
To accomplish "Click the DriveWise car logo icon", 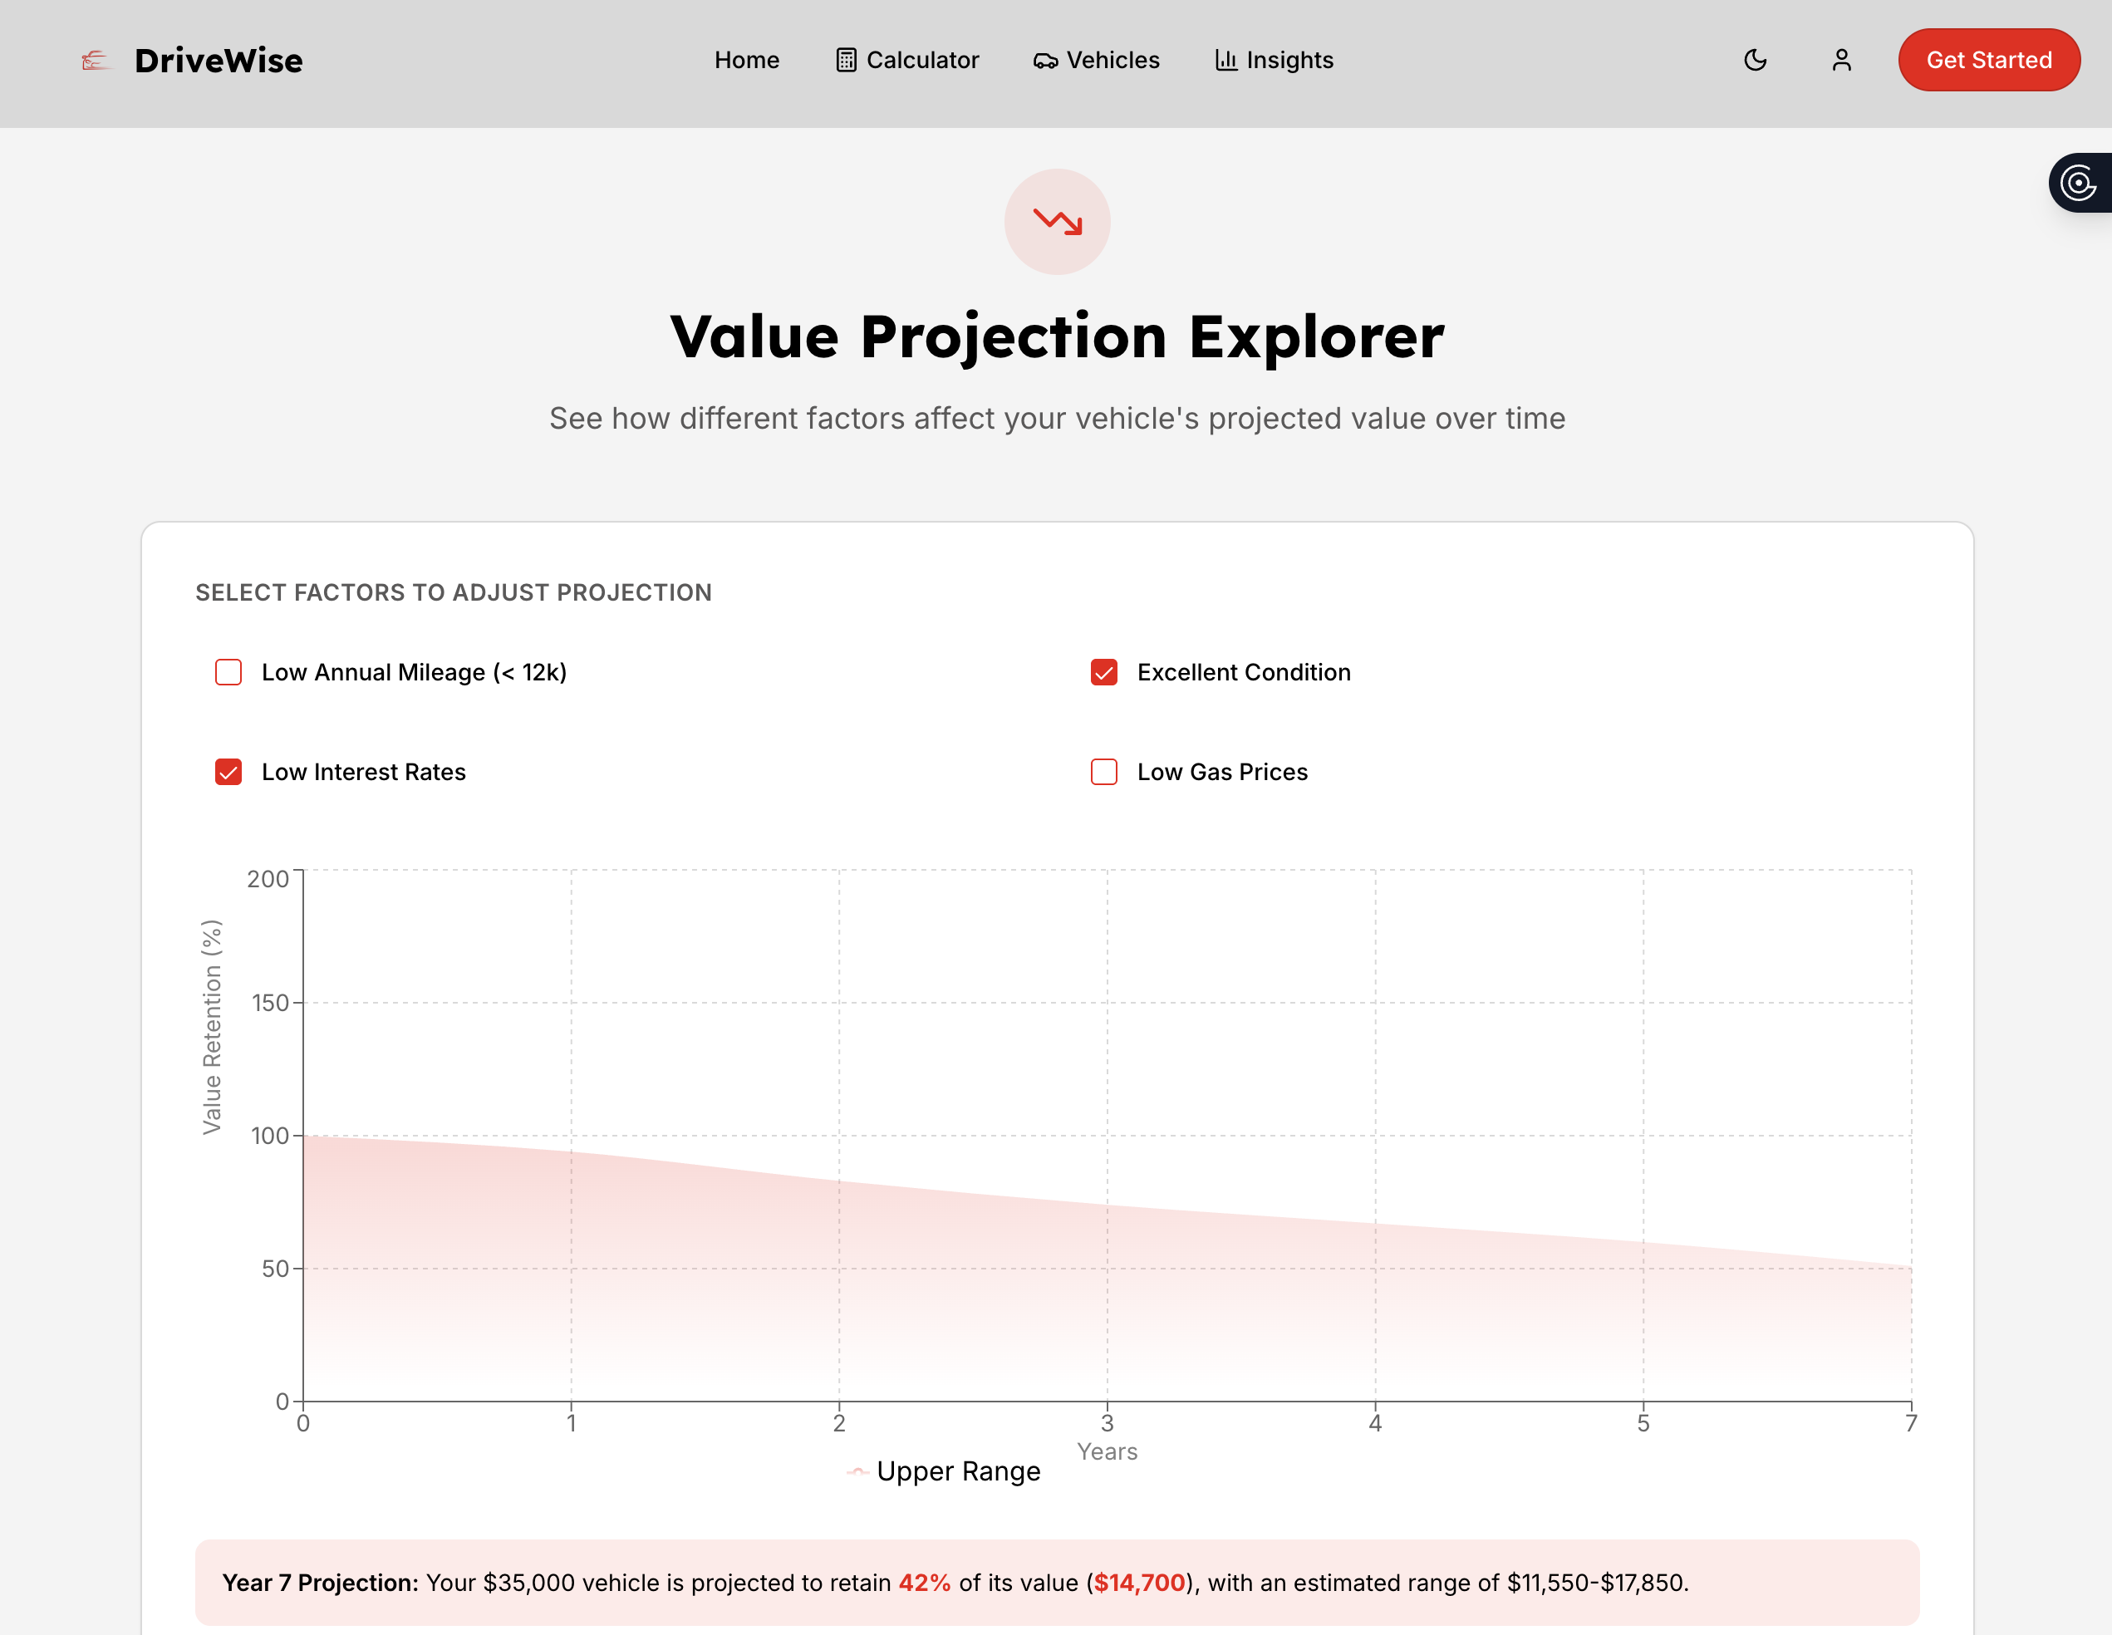I will point(94,61).
